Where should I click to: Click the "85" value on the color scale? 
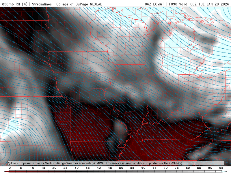click(199, 168)
